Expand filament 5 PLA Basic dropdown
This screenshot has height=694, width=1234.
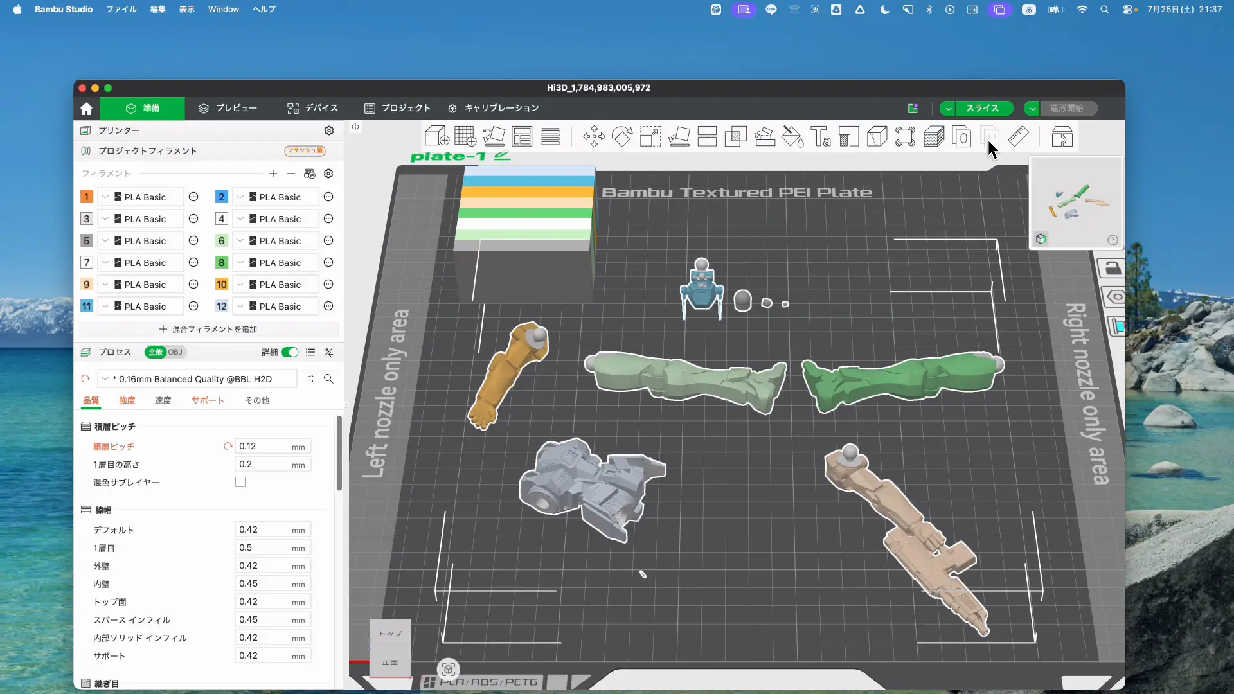pyautogui.click(x=105, y=240)
